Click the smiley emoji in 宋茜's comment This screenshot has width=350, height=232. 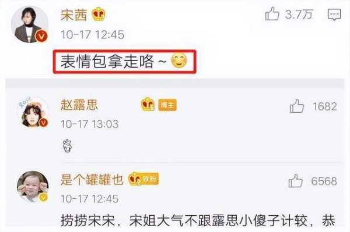point(179,60)
